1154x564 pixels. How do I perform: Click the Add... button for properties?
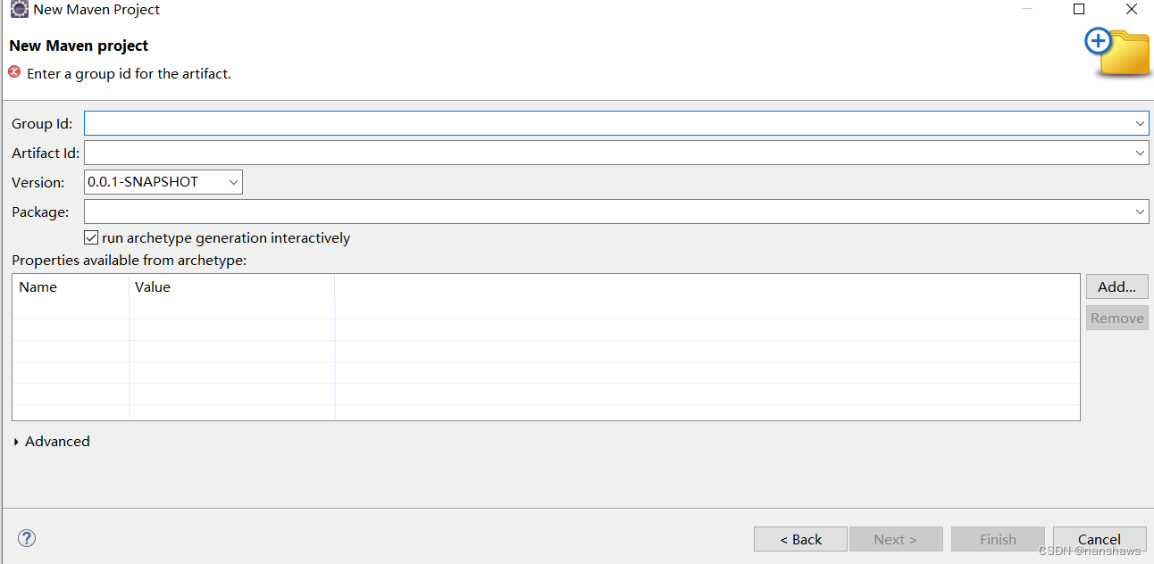pyautogui.click(x=1116, y=286)
